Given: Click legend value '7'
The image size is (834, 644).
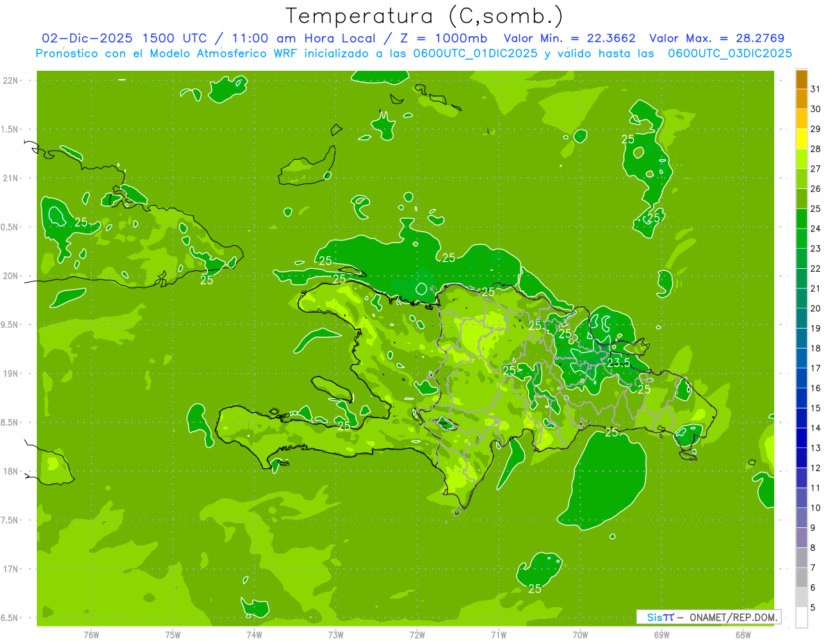Looking at the screenshot, I should (x=813, y=568).
